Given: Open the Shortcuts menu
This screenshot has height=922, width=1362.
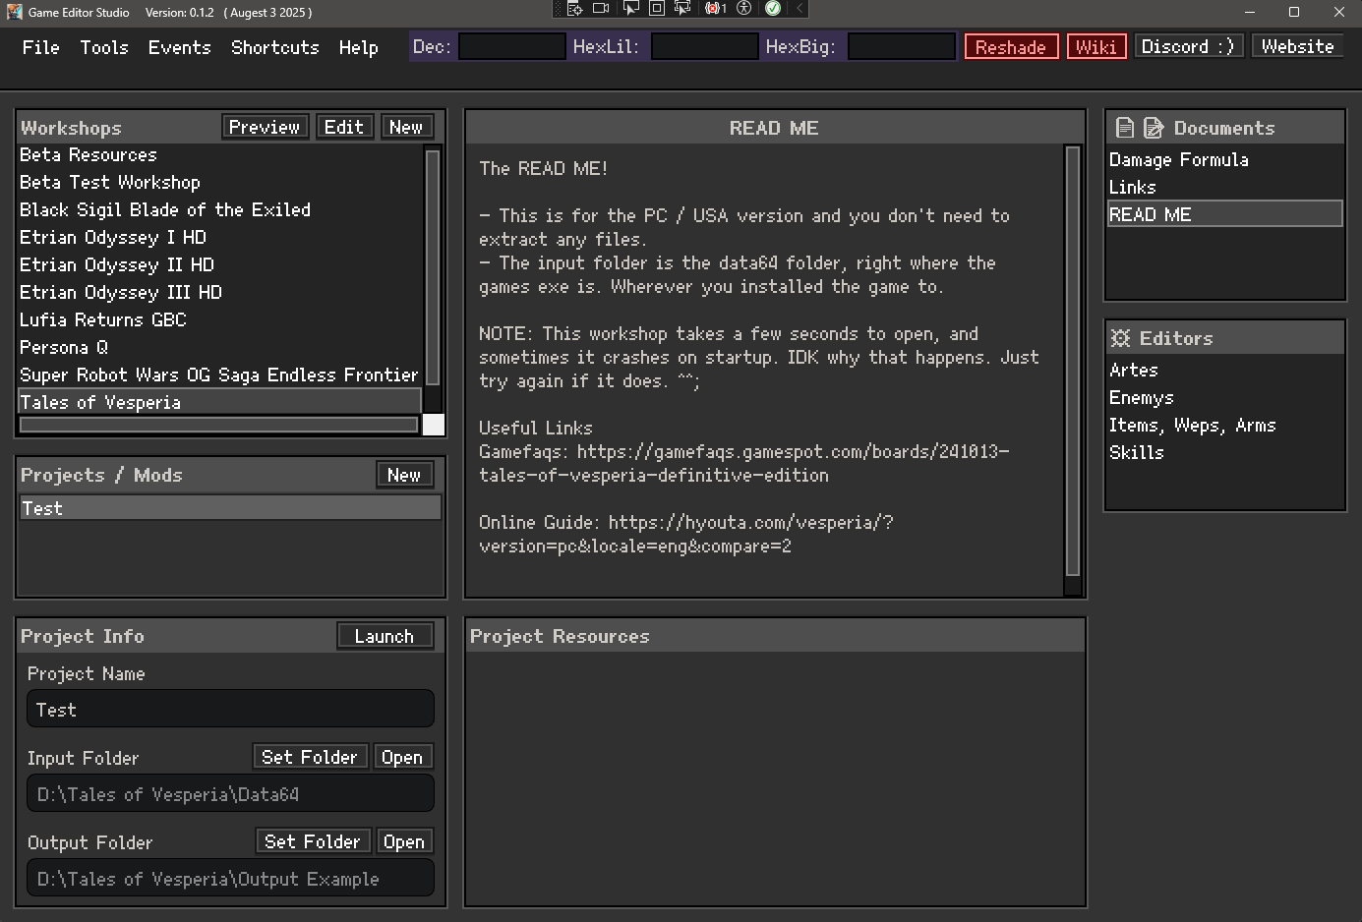Looking at the screenshot, I should point(274,47).
